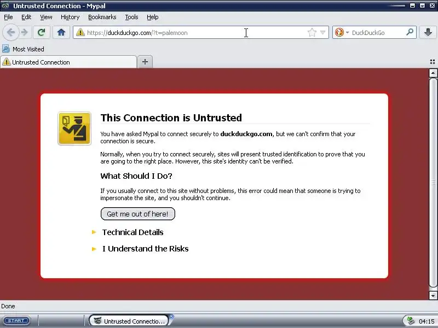Click the scrollbar up arrow

433,73
